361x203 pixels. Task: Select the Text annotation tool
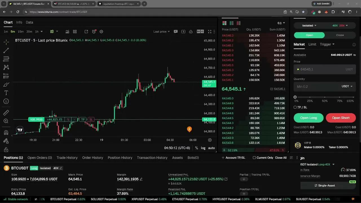6,93
